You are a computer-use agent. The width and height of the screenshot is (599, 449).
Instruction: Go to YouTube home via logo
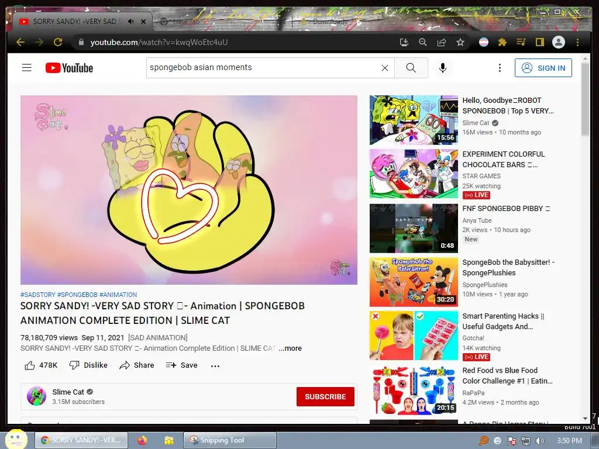click(69, 68)
